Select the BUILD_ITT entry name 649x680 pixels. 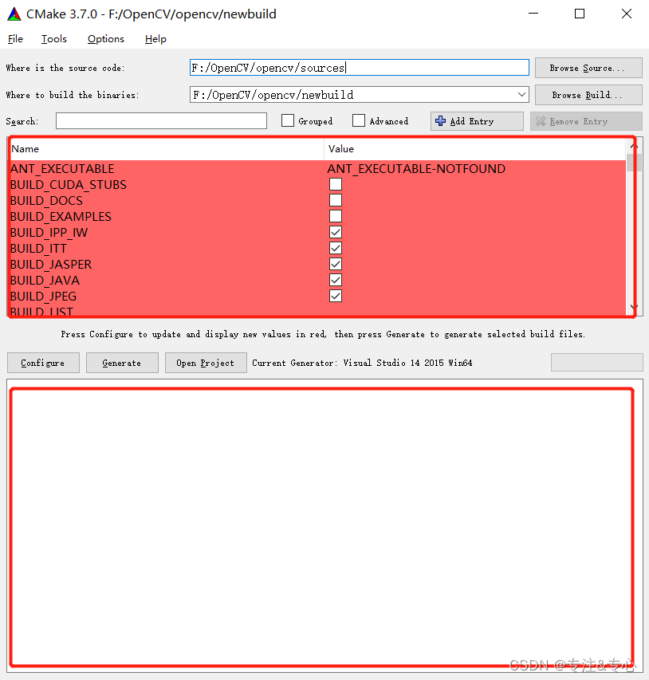tap(38, 249)
